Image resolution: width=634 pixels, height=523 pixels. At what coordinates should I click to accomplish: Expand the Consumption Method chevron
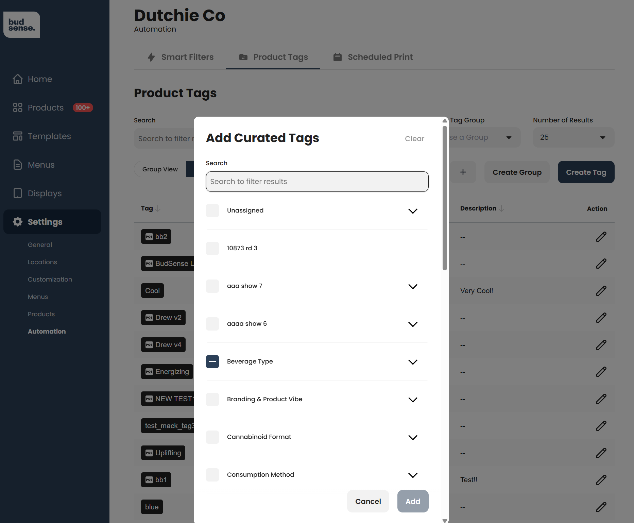click(413, 475)
